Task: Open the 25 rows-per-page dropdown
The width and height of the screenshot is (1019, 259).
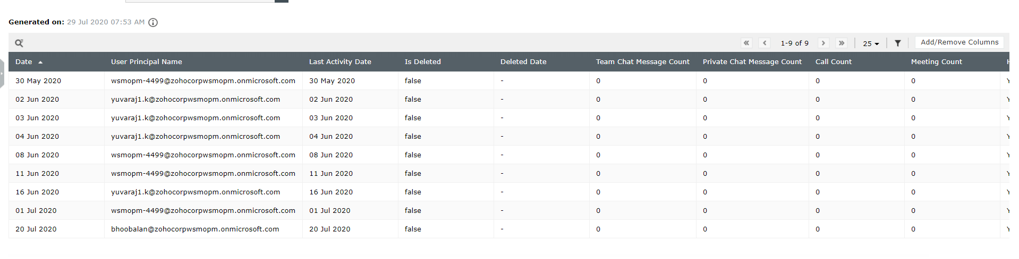Action: [x=871, y=43]
